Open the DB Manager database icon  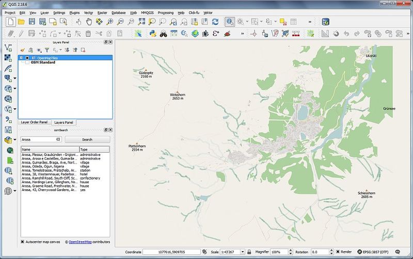tap(326, 22)
